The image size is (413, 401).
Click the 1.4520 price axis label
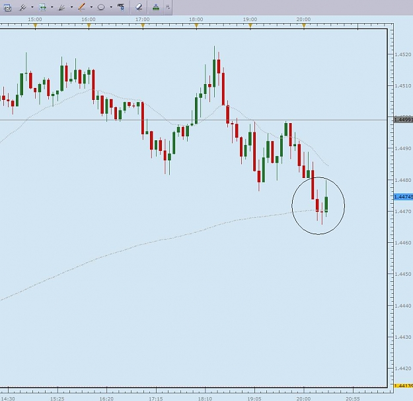click(403, 55)
